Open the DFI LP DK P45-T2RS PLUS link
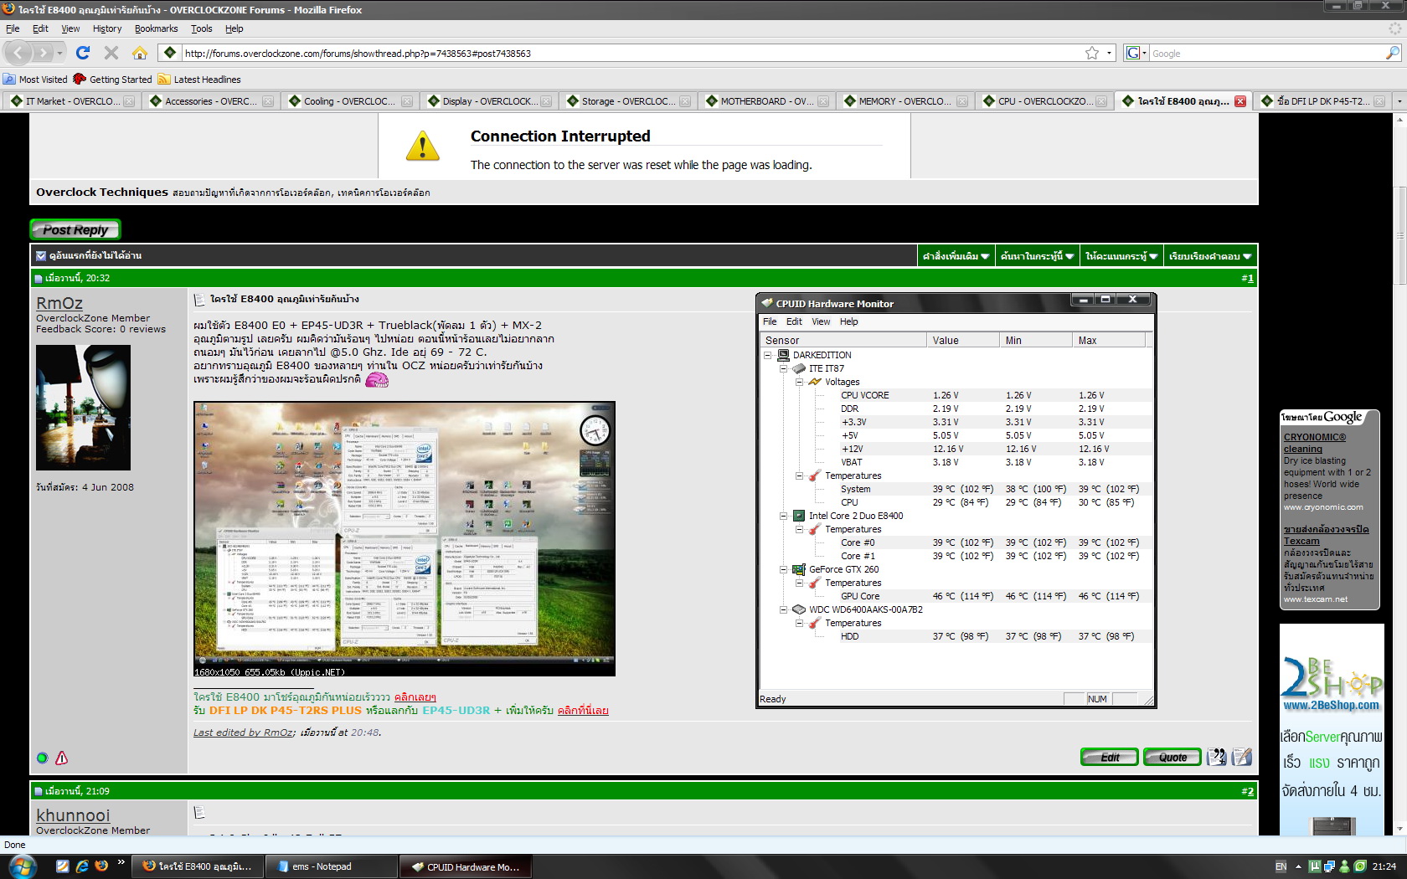Image resolution: width=1407 pixels, height=879 pixels. point(285,710)
